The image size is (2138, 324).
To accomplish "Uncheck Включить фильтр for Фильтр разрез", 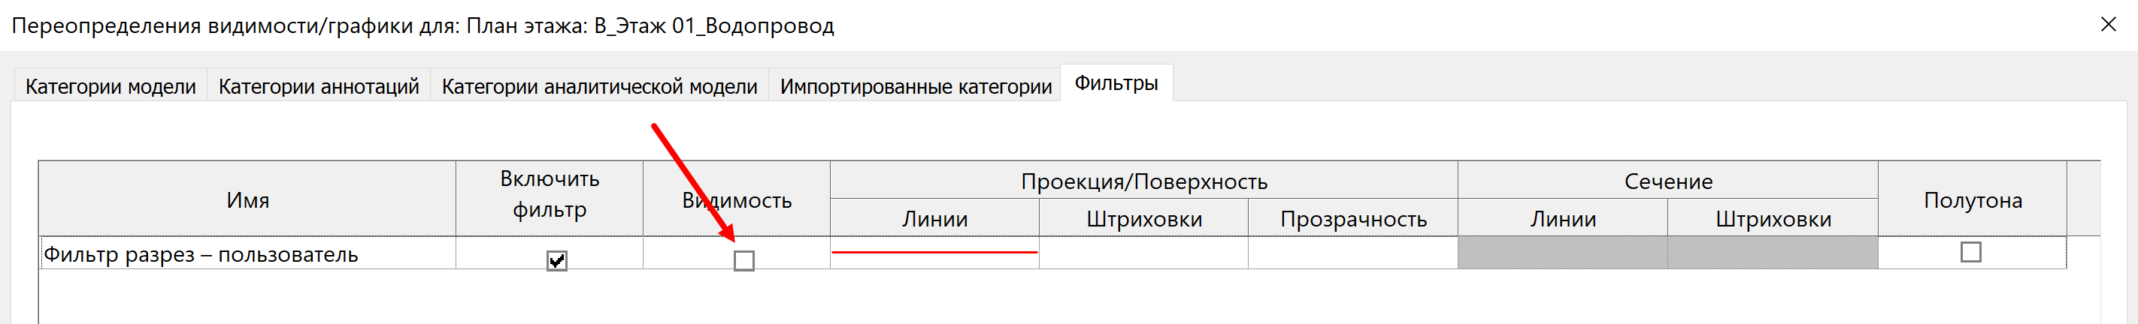I will click(x=557, y=261).
